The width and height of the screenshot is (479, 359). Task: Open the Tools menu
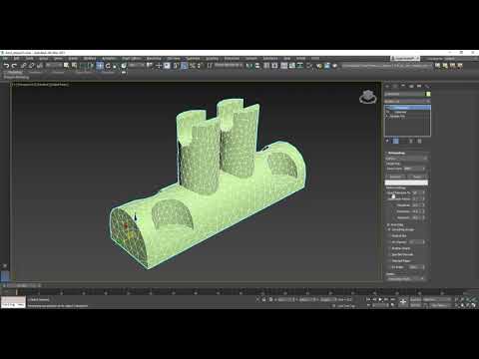click(x=30, y=59)
